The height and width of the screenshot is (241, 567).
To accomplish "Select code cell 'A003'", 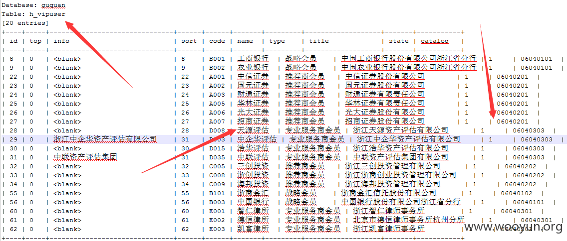I will [217, 95].
